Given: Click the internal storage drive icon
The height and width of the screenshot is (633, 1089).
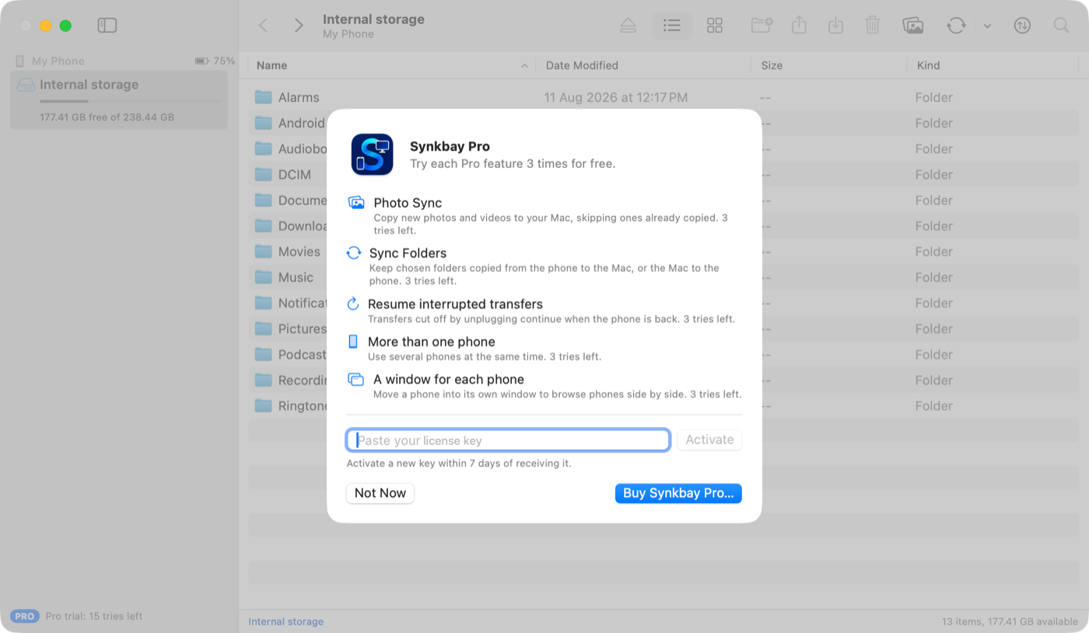Looking at the screenshot, I should point(26,85).
